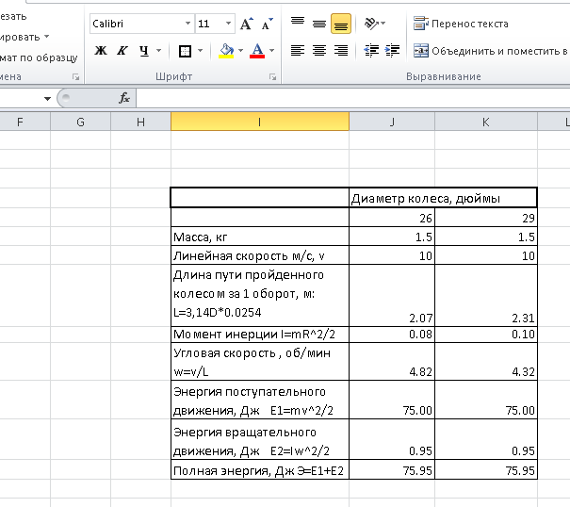Apply cell borders icon
570x507 pixels.
point(185,51)
